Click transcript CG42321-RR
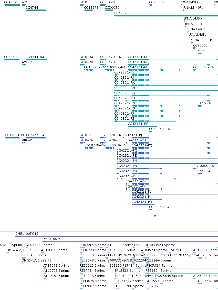This screenshot has height=290, width=218. [142, 126]
